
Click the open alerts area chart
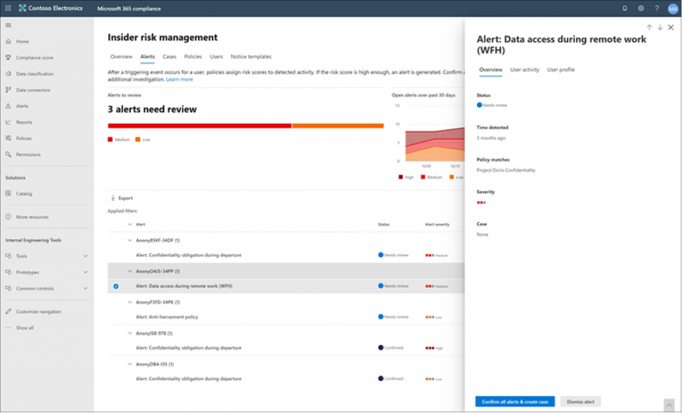[435, 145]
